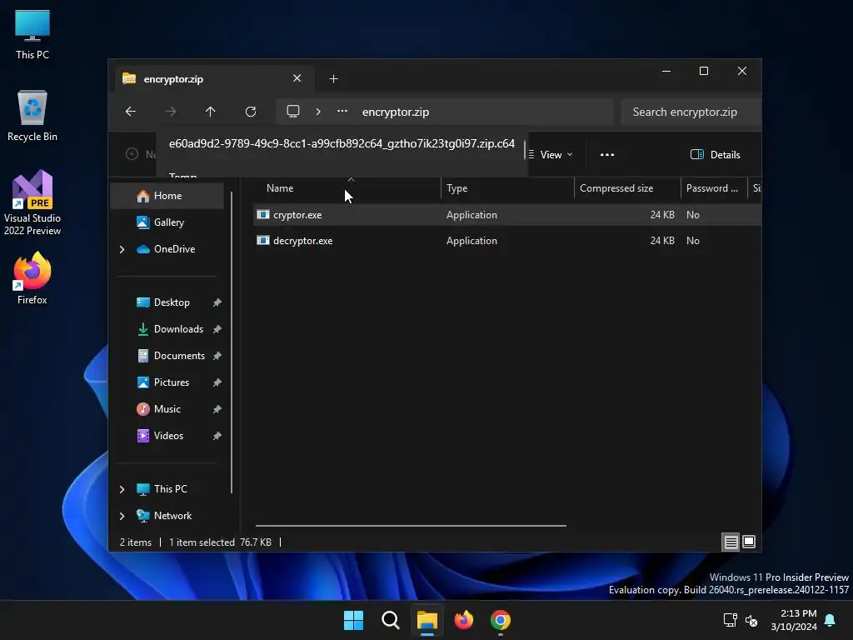Sort by Compressed size column

[x=627, y=188]
